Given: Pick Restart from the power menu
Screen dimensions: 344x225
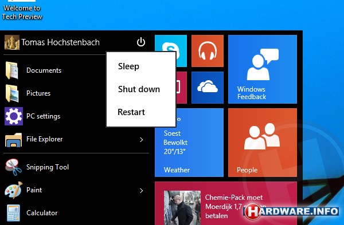Looking at the screenshot, I should (131, 112).
